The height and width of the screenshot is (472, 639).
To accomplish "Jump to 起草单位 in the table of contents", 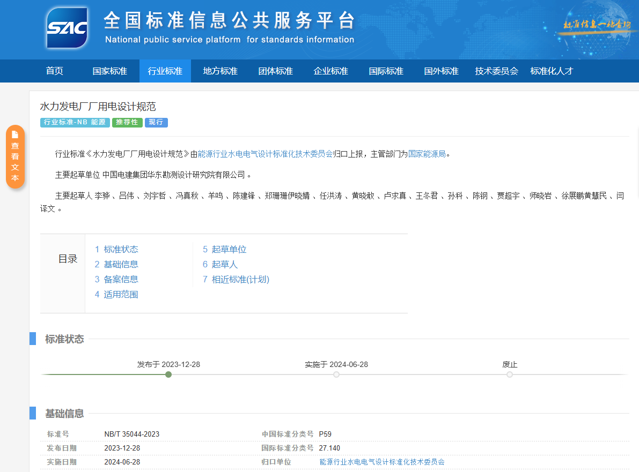I will (229, 249).
